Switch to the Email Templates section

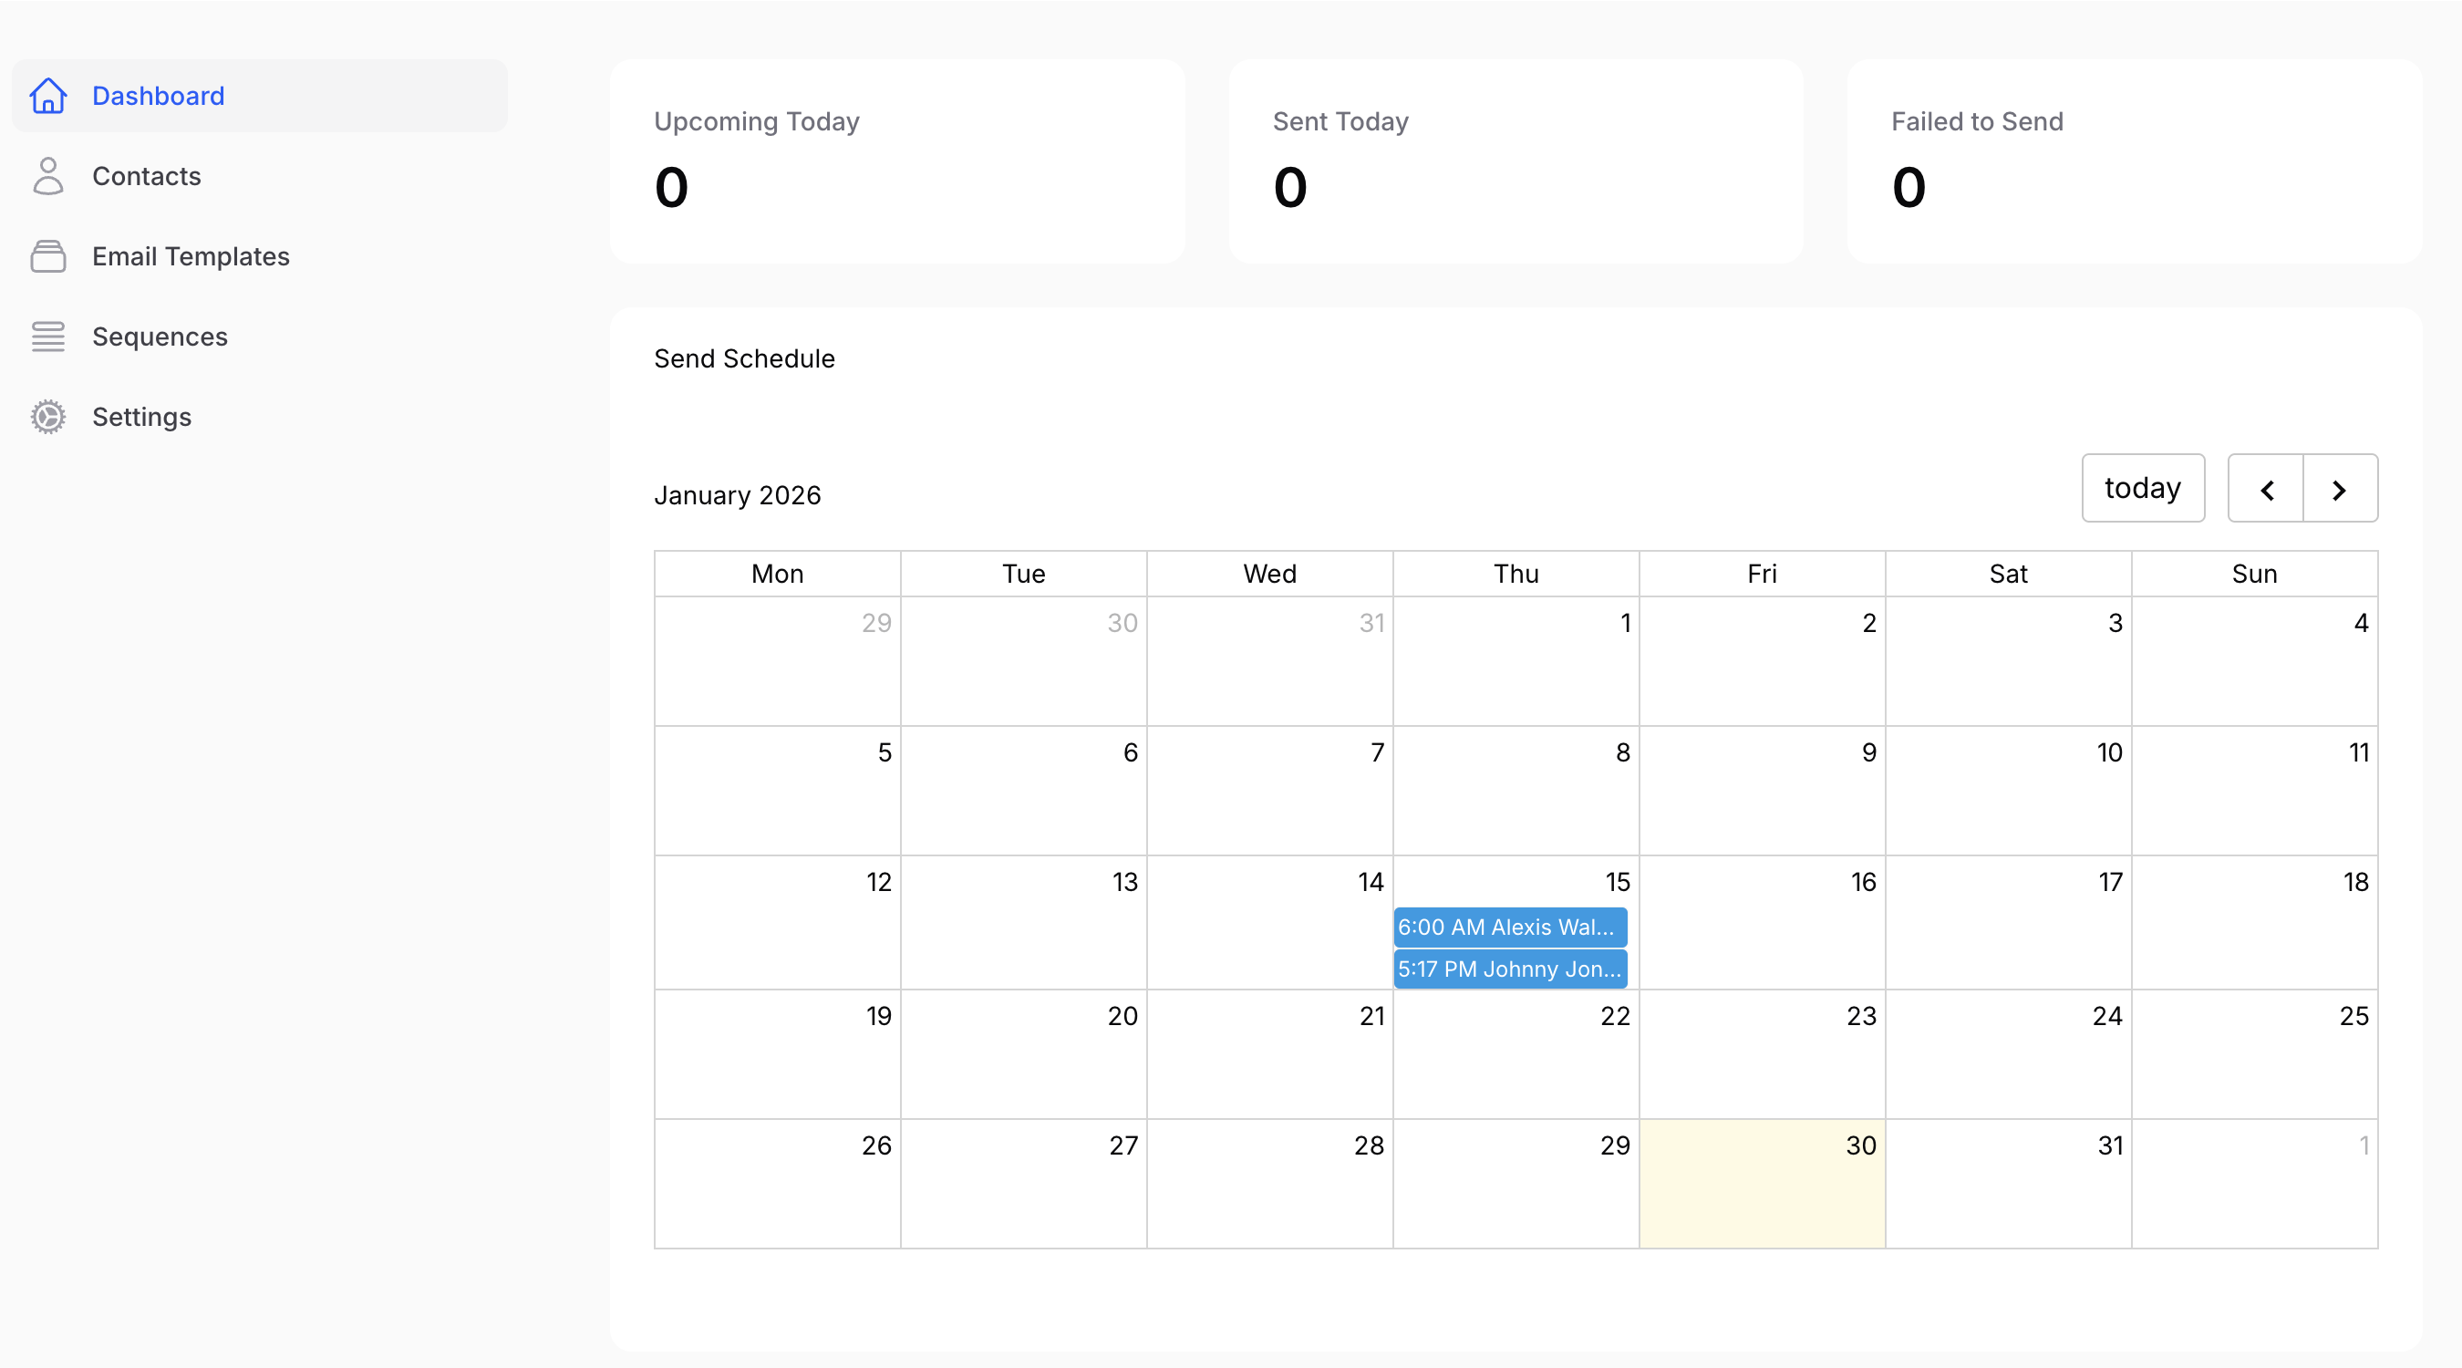pos(191,256)
